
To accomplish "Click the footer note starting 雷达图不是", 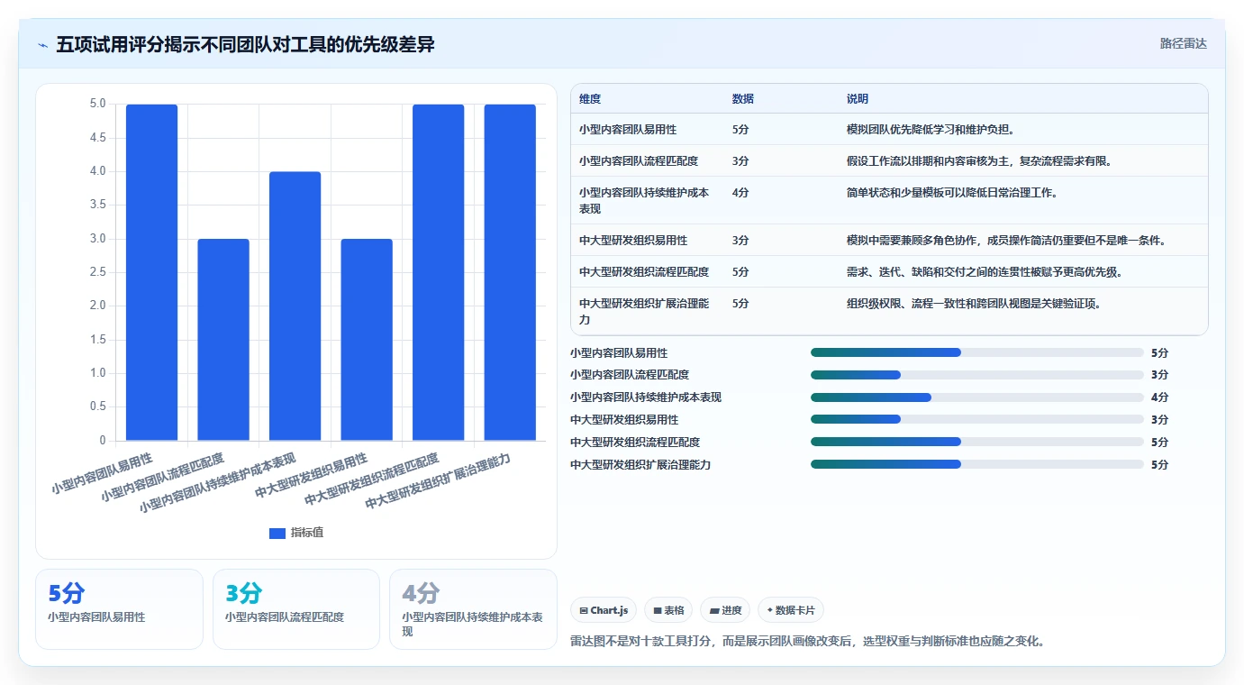I will [x=807, y=642].
